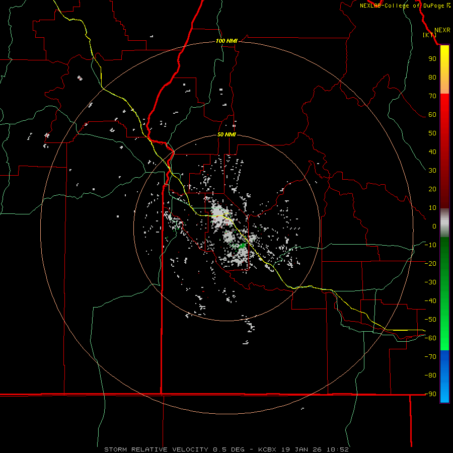Click the 40 value on the velocity scale

[432, 152]
